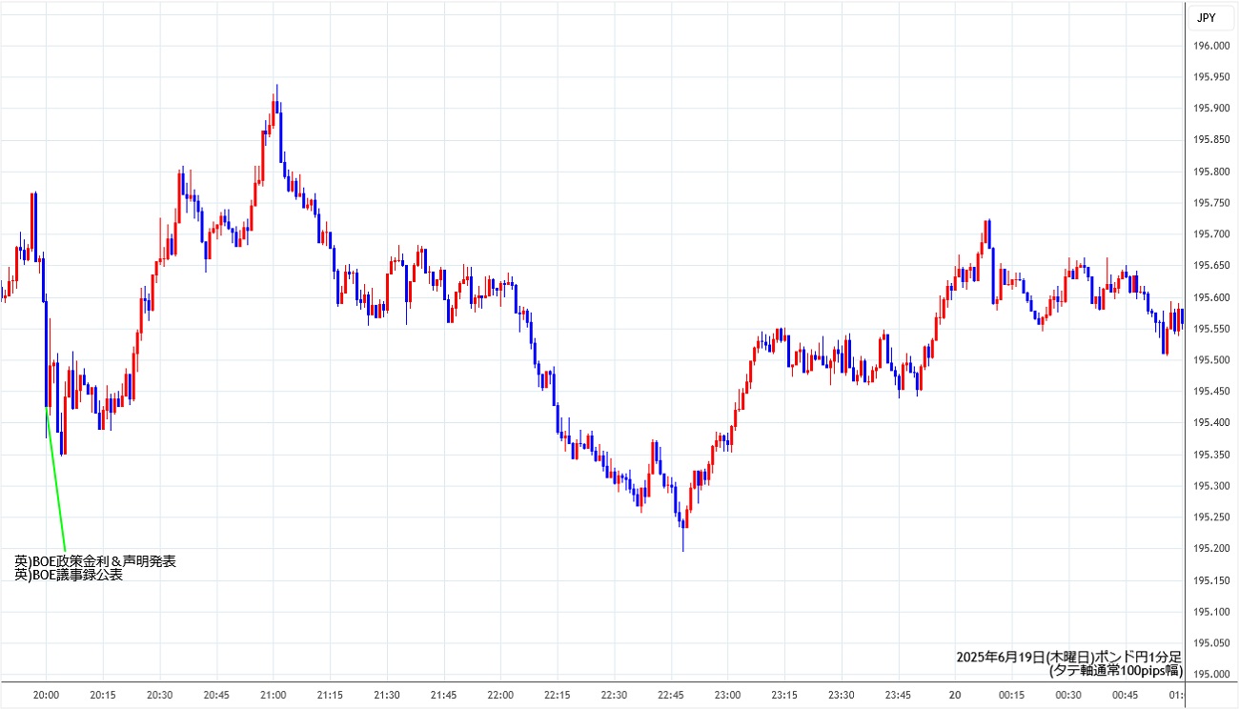
Task: Select the 195.750 price axis label
Action: [1212, 203]
